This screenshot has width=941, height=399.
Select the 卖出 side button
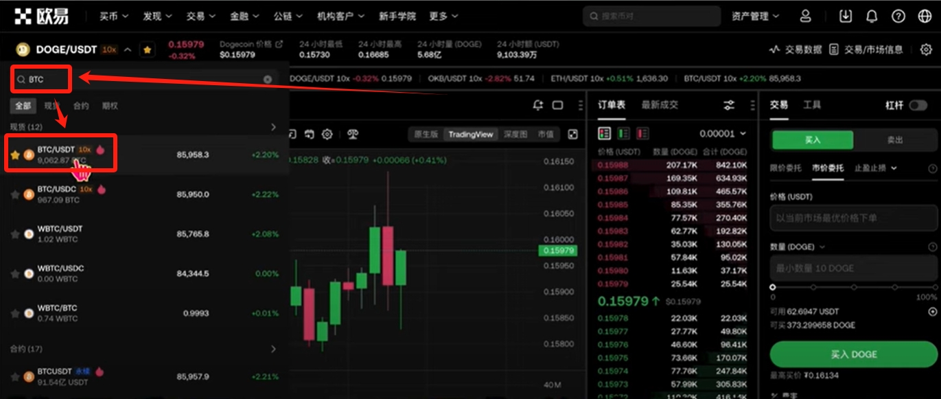point(895,140)
